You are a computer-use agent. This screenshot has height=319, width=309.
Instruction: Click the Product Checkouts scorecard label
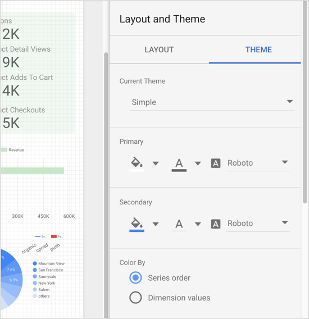click(22, 110)
